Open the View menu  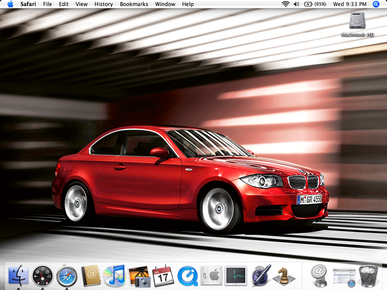pos(82,4)
